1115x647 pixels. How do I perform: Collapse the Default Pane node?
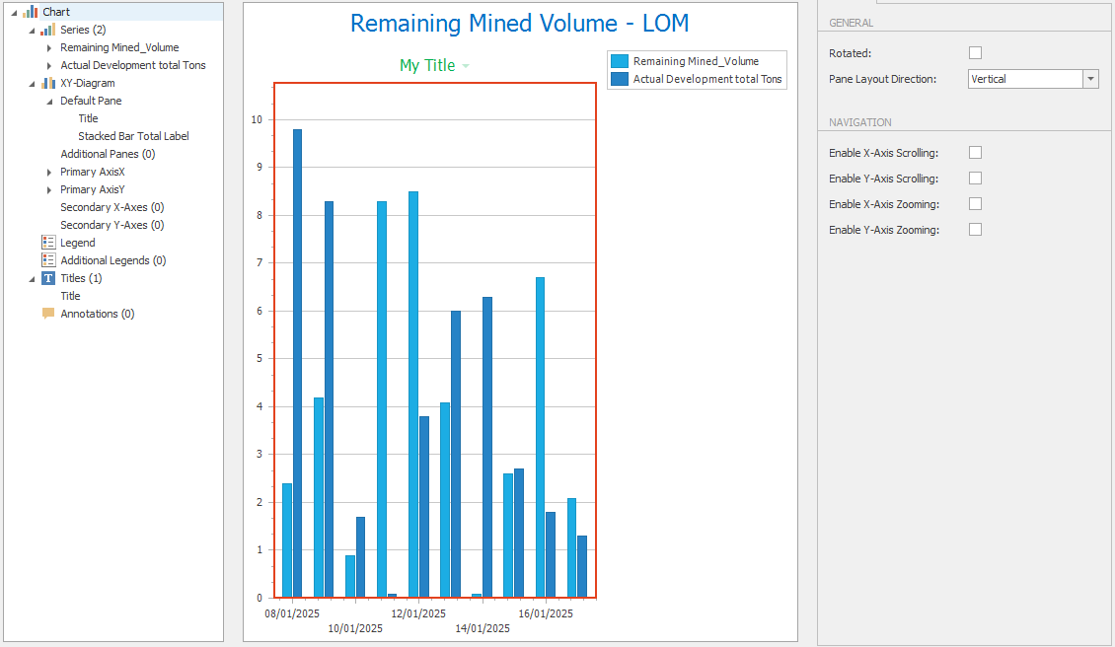[x=50, y=101]
